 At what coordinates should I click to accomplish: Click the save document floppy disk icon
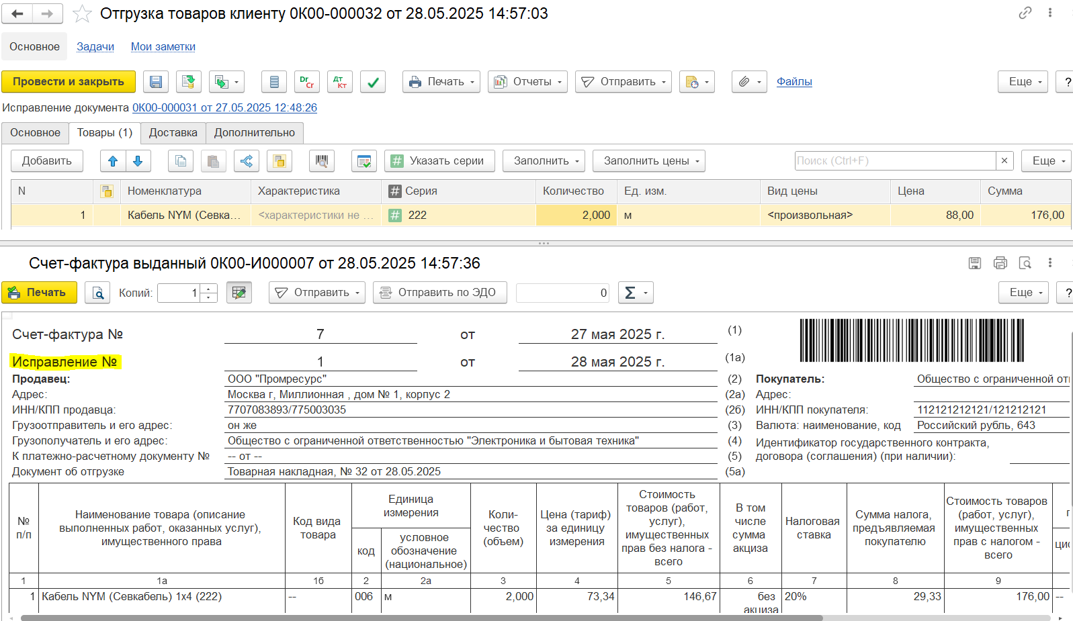(155, 82)
